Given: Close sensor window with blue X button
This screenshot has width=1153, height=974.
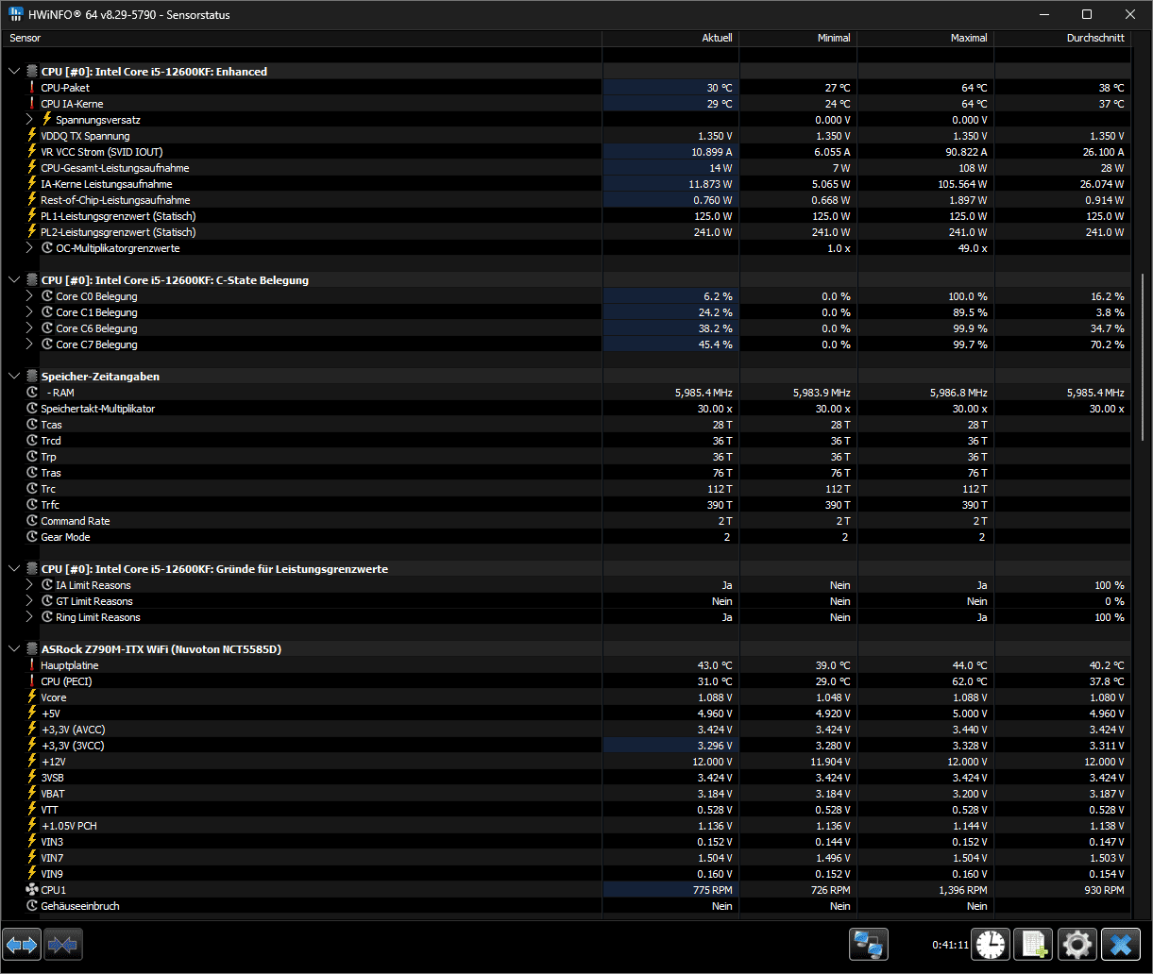Looking at the screenshot, I should coord(1121,944).
